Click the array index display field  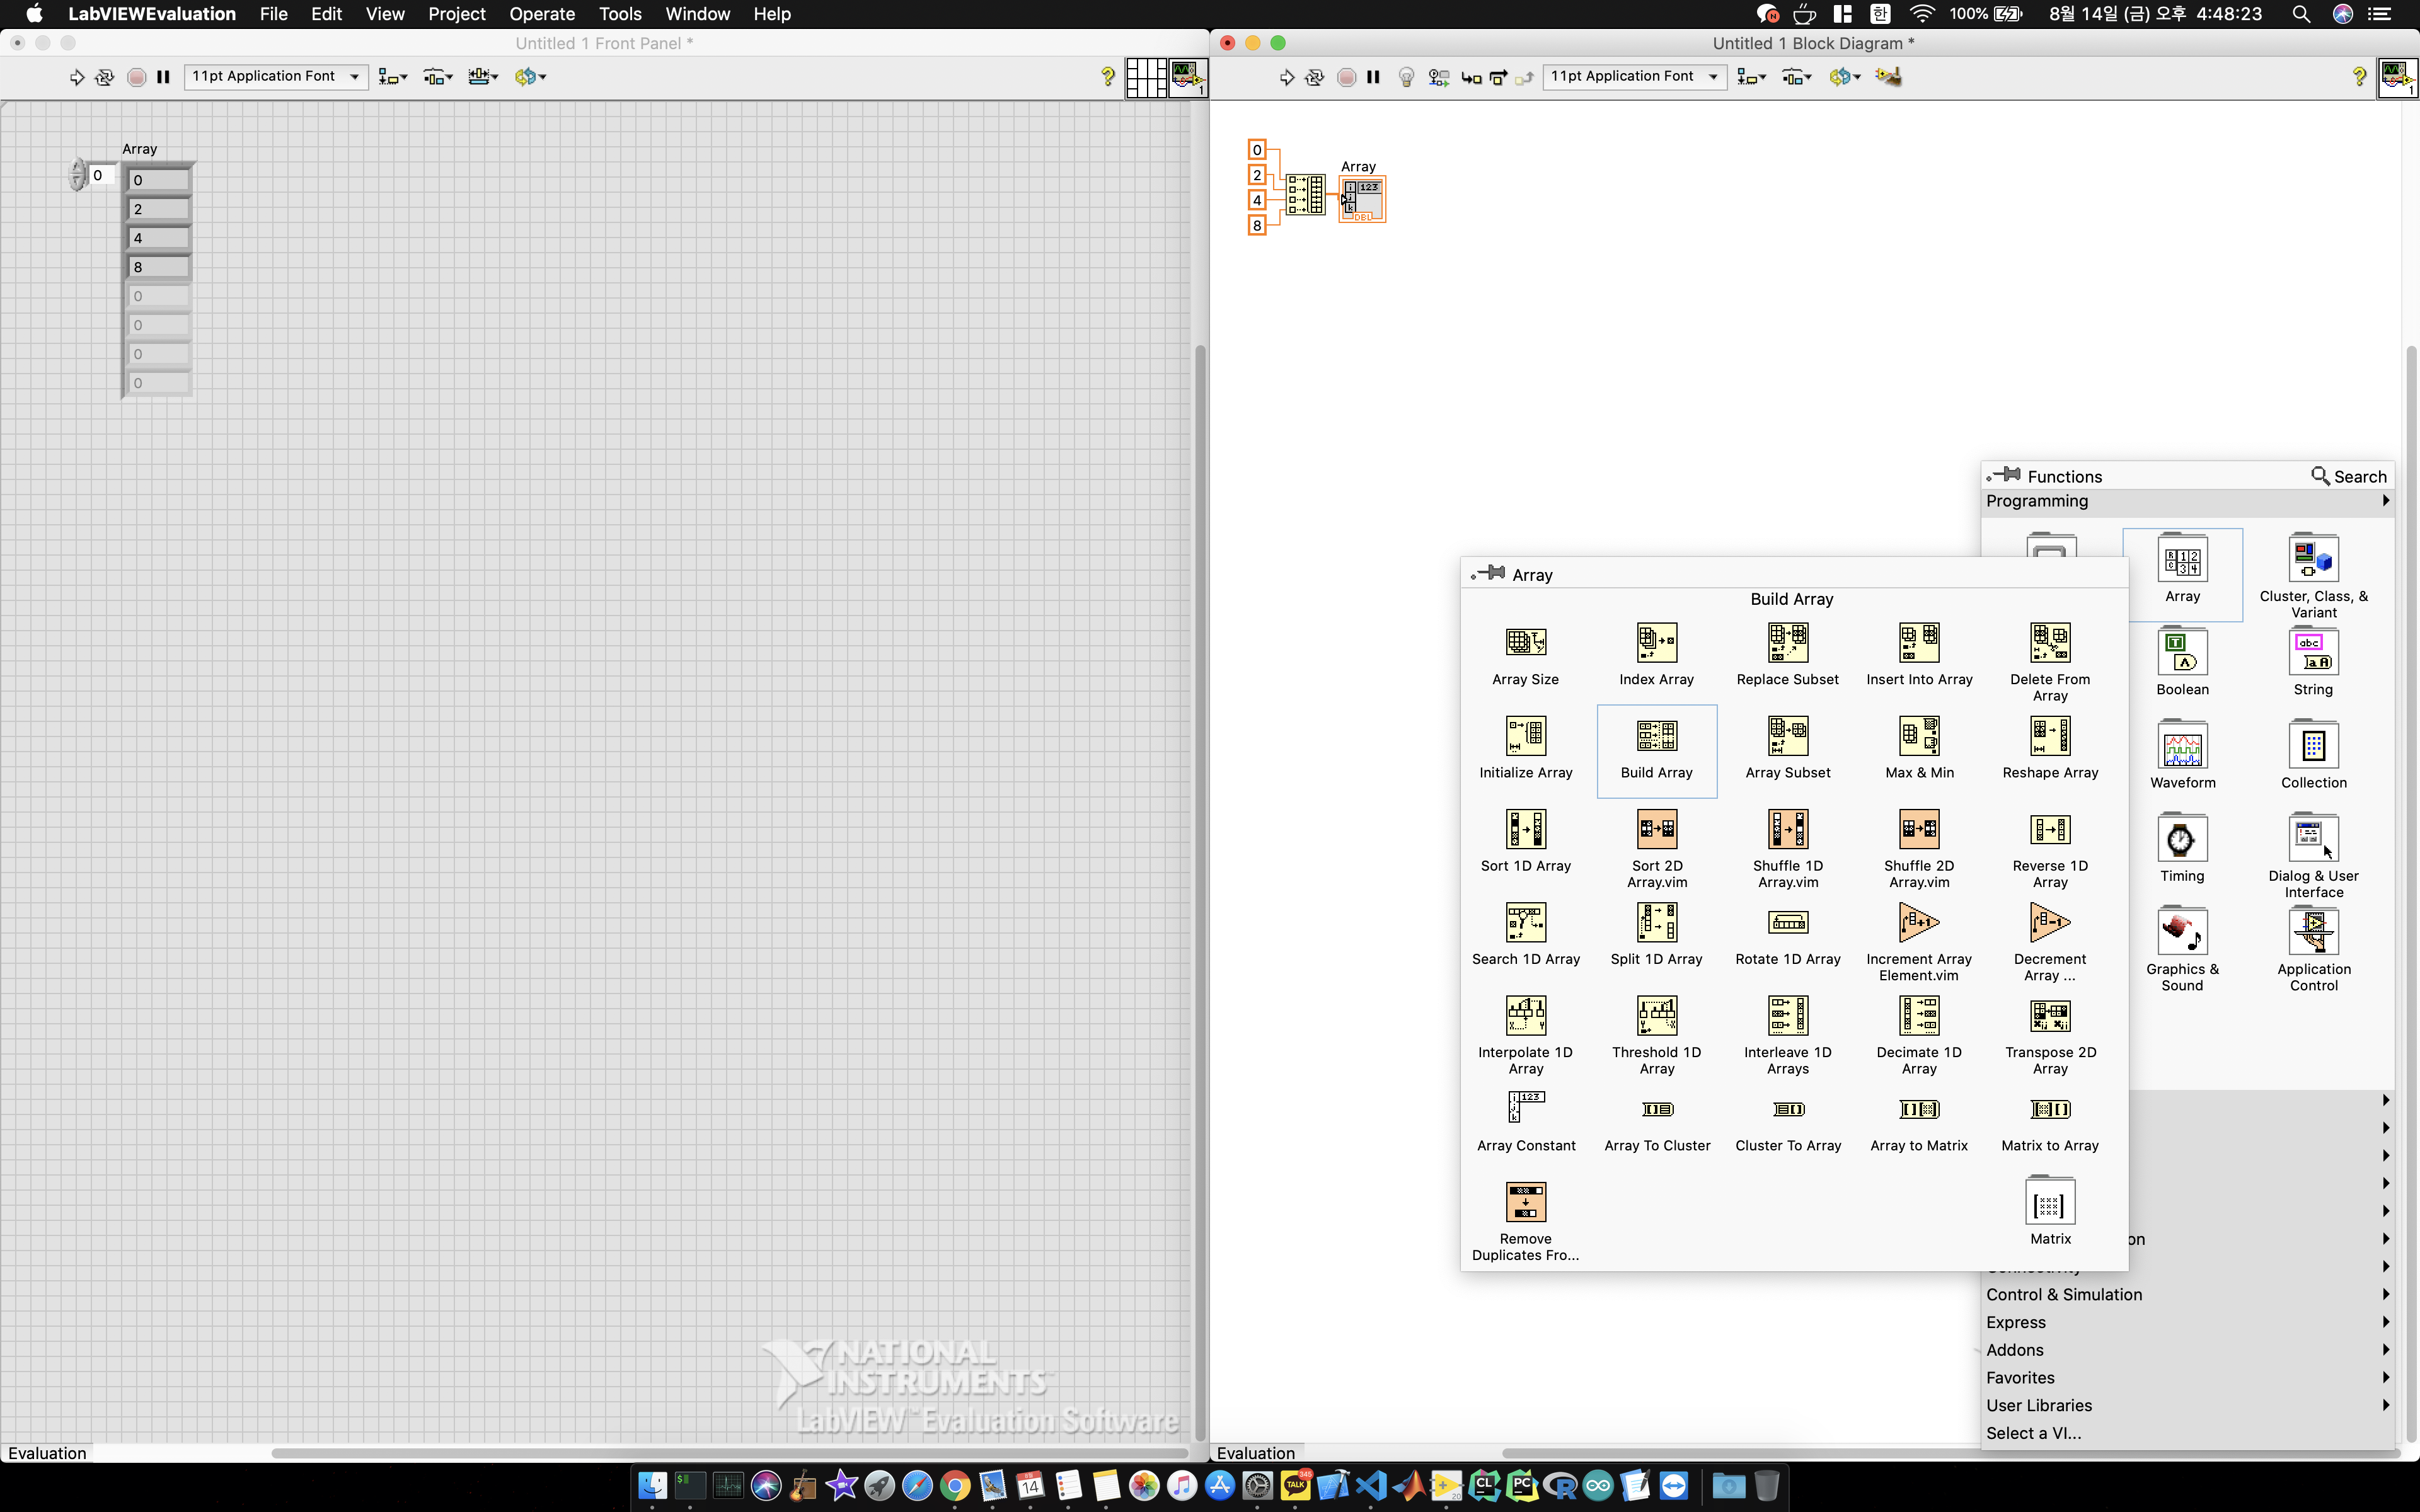pos(101,176)
